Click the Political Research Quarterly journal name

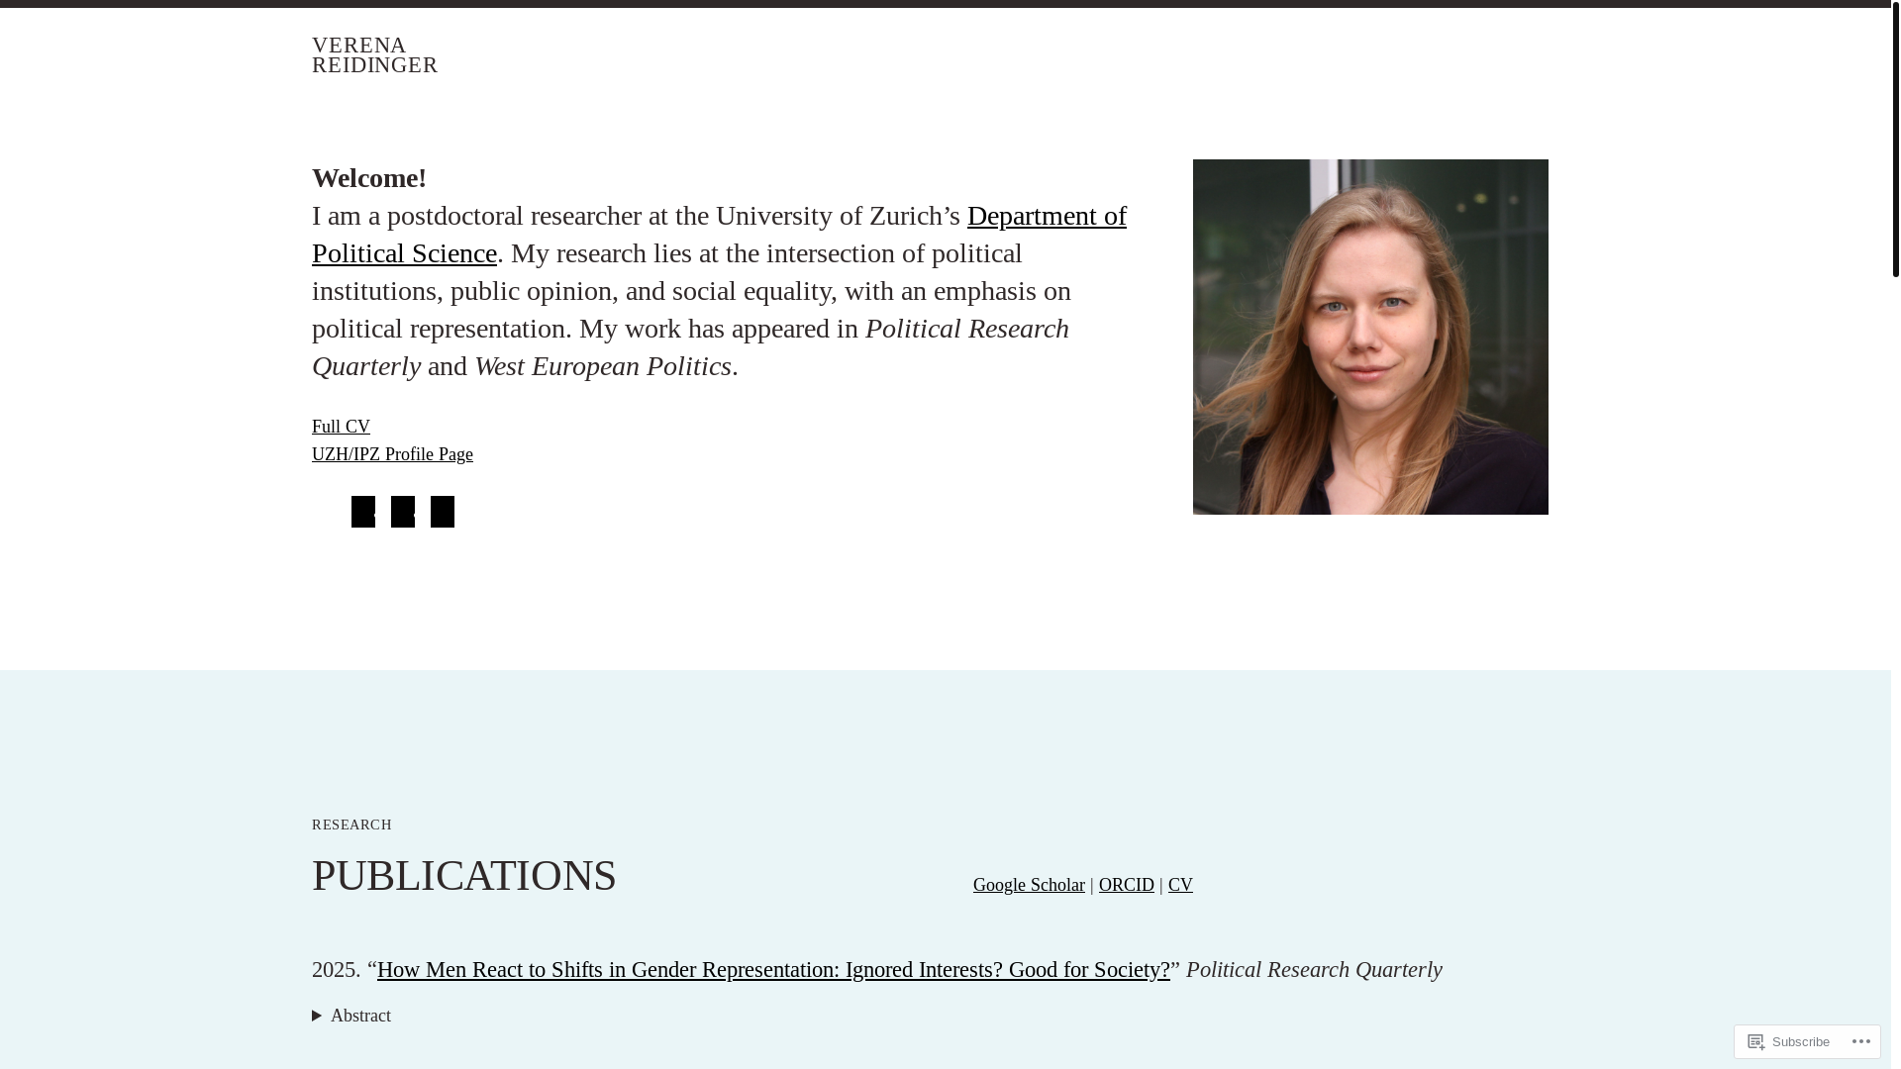(x=1314, y=969)
